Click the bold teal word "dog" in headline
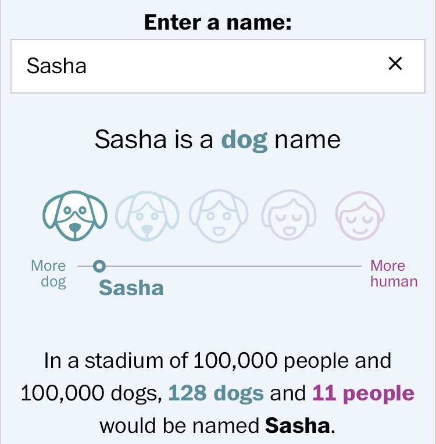Screen dimensions: 436x444 244,140
